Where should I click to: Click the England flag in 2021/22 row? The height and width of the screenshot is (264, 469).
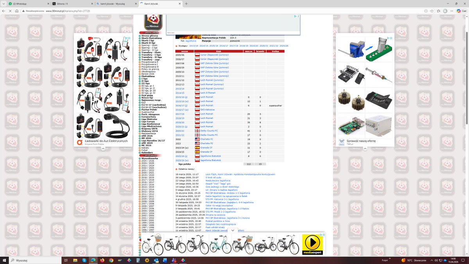point(197,135)
